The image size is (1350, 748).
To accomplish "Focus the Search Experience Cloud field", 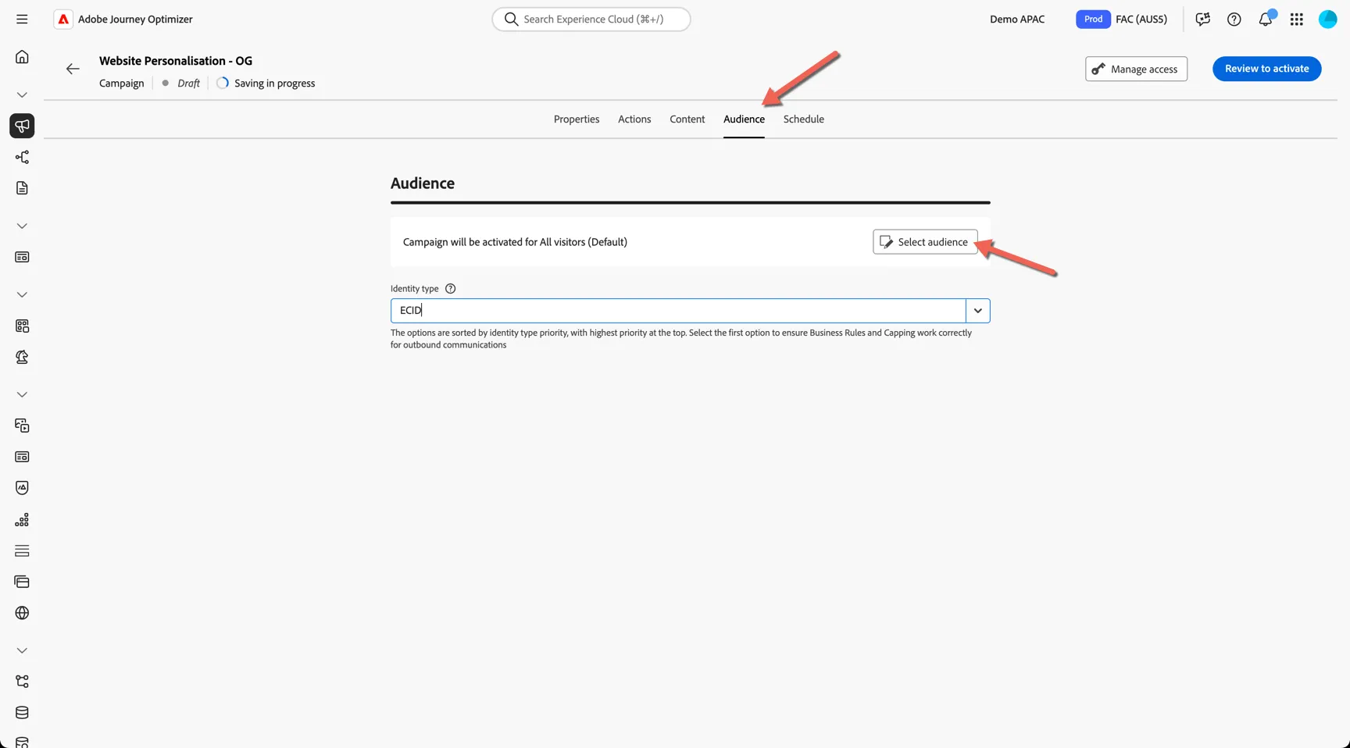I will click(x=591, y=19).
